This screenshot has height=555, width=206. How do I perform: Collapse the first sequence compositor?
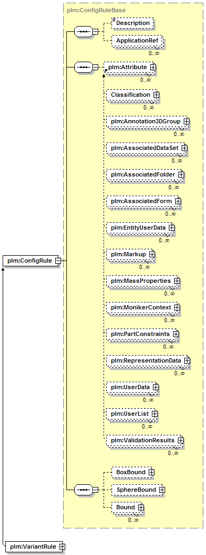pyautogui.click(x=95, y=31)
